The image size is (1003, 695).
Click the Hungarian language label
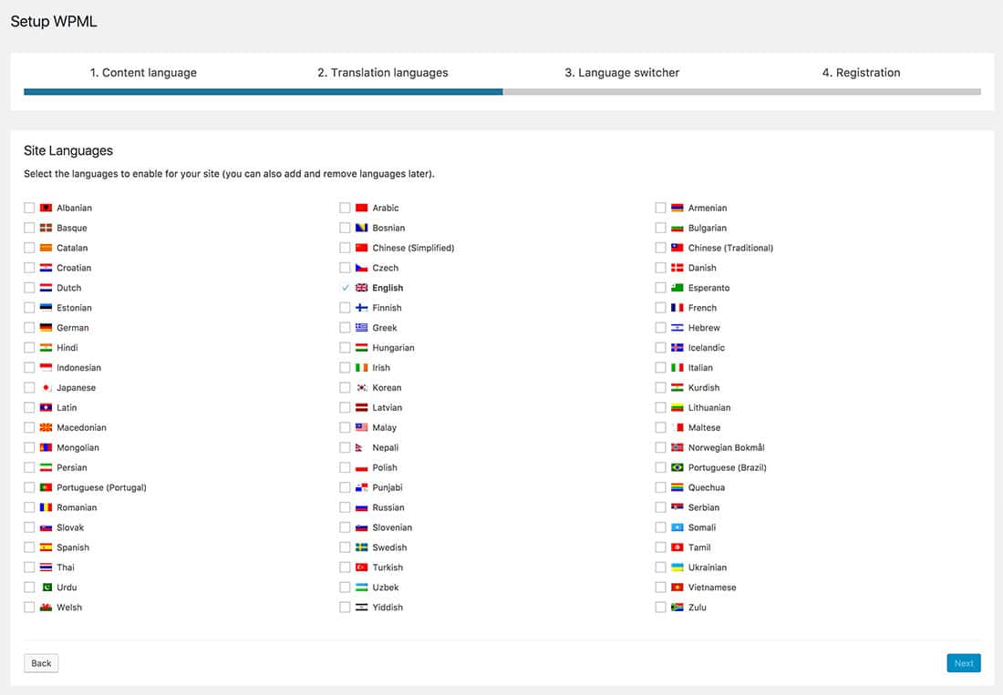(x=393, y=348)
